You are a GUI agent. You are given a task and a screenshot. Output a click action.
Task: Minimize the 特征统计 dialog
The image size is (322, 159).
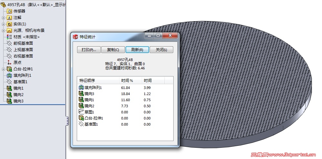click(x=149, y=36)
